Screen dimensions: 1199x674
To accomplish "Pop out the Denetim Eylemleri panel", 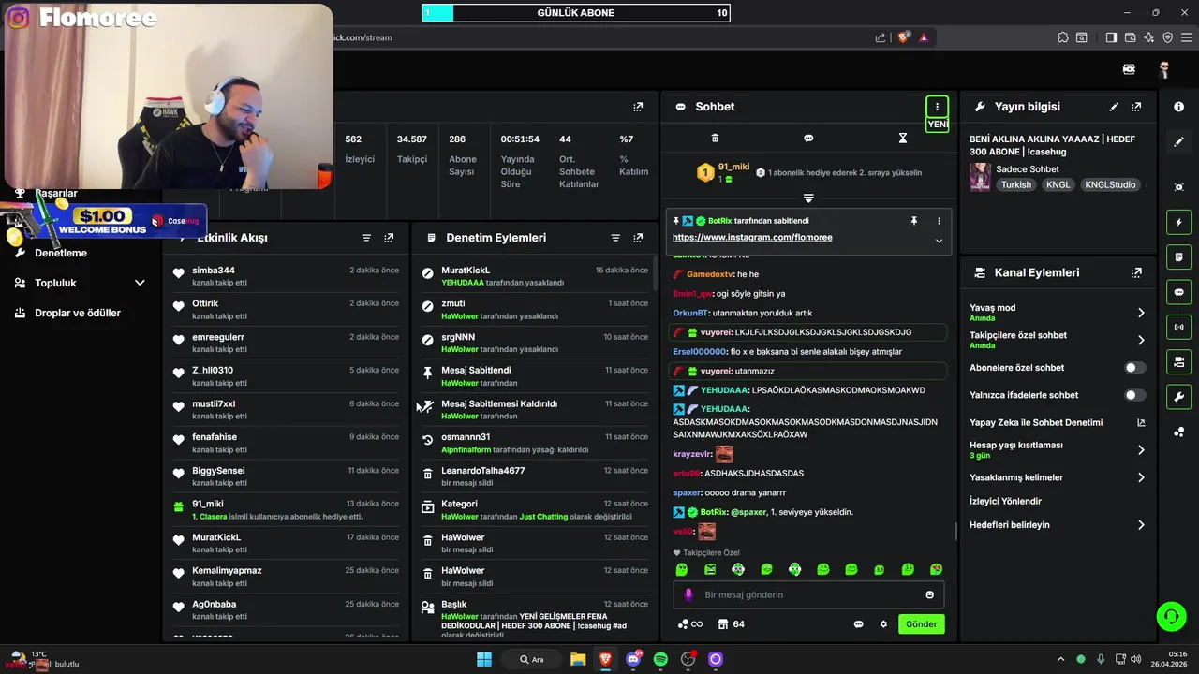I will [x=638, y=238].
